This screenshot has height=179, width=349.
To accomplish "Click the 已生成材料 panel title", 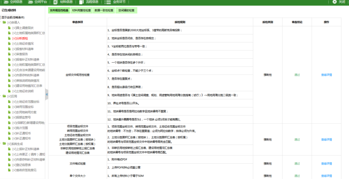I will pos(9,10).
